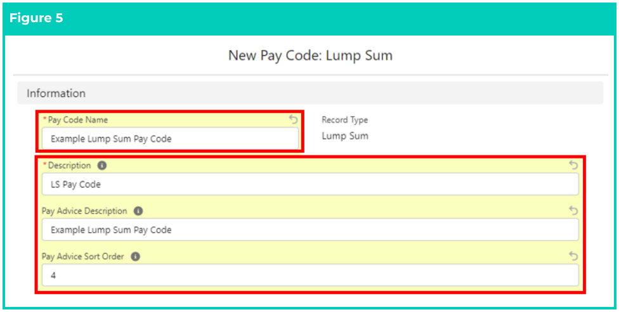619x312 pixels.
Task: Click the Lump Sum record type value
Action: (x=344, y=136)
